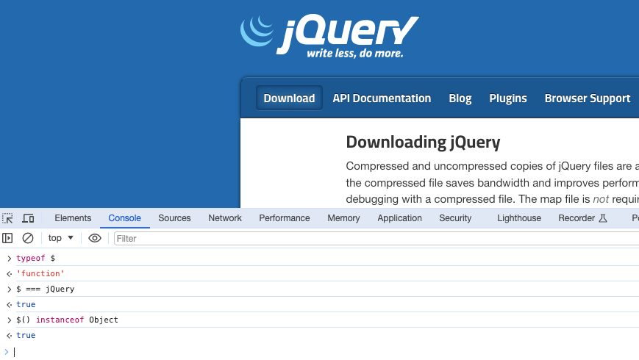639x360 pixels.
Task: Click the input chevron beside '$() instanceof Object'
Action: click(x=9, y=320)
